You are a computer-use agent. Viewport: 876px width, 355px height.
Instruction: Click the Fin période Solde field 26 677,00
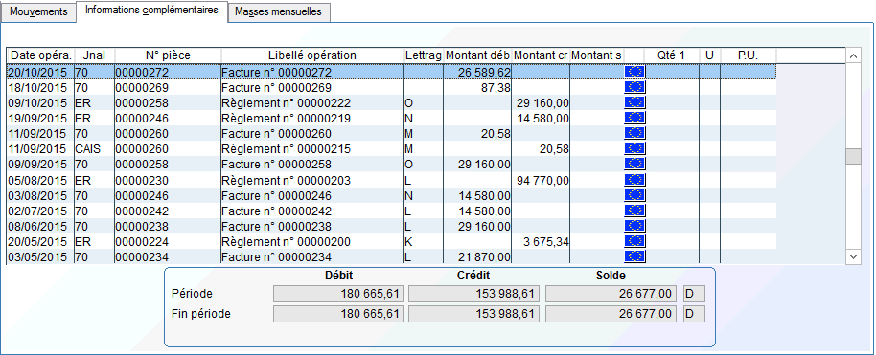[611, 314]
